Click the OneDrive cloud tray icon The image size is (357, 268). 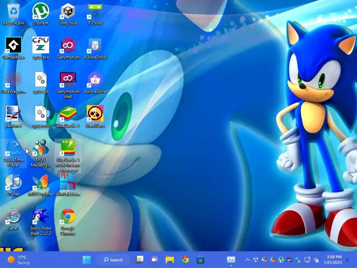[x=289, y=260]
